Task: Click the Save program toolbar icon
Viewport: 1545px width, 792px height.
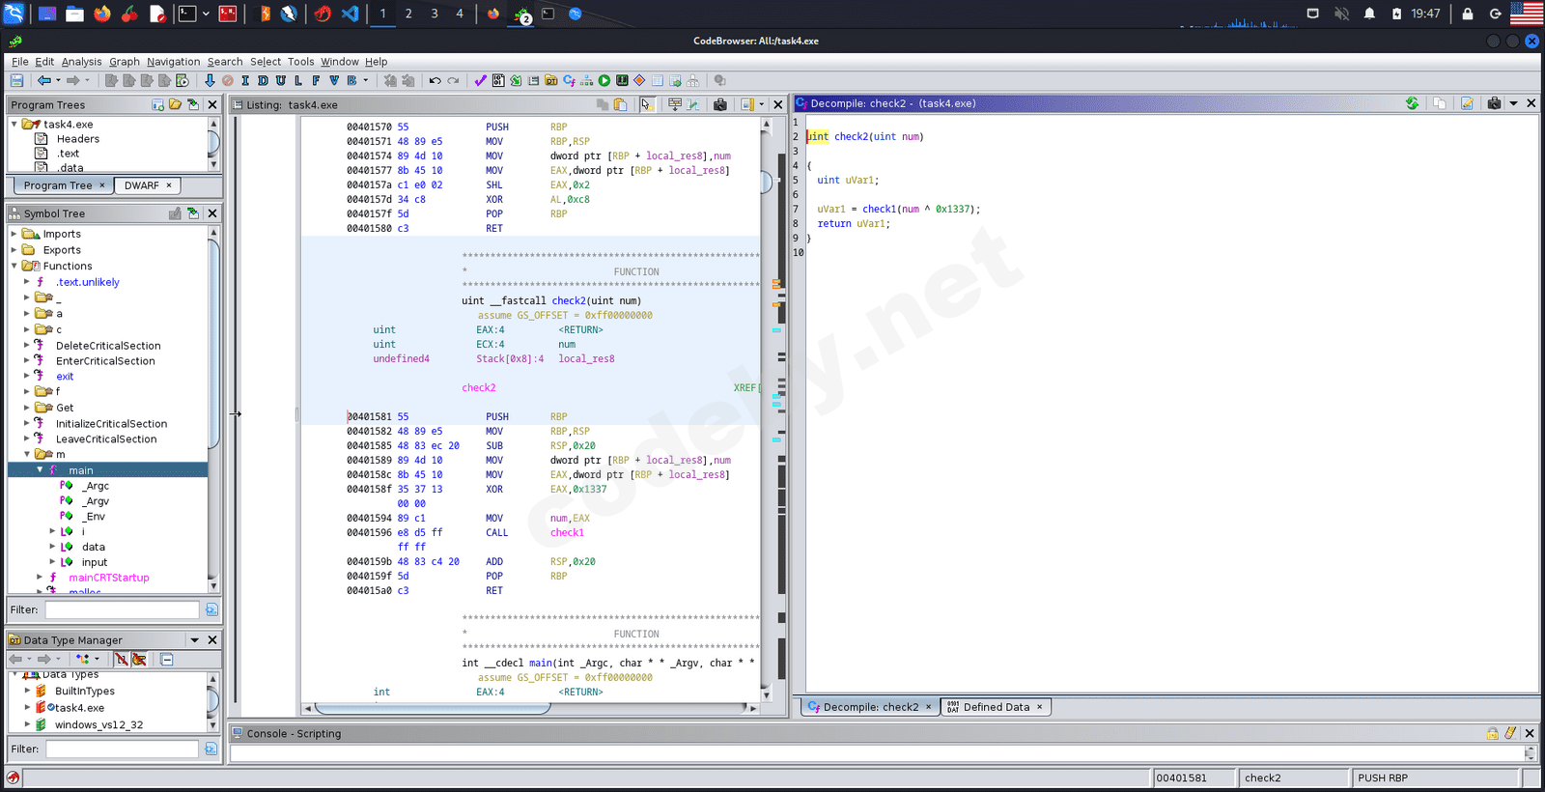Action: [16, 81]
